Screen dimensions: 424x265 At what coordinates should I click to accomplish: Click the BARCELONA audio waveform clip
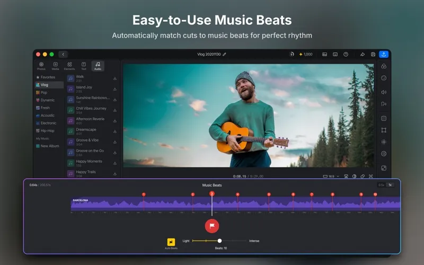(235, 204)
